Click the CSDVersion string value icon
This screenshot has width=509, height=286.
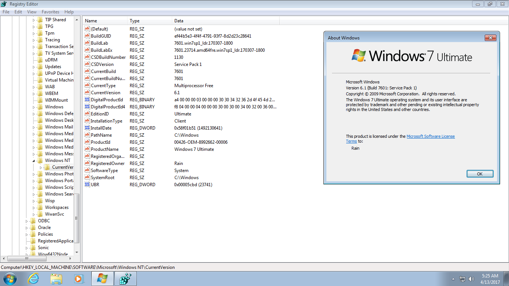click(87, 64)
